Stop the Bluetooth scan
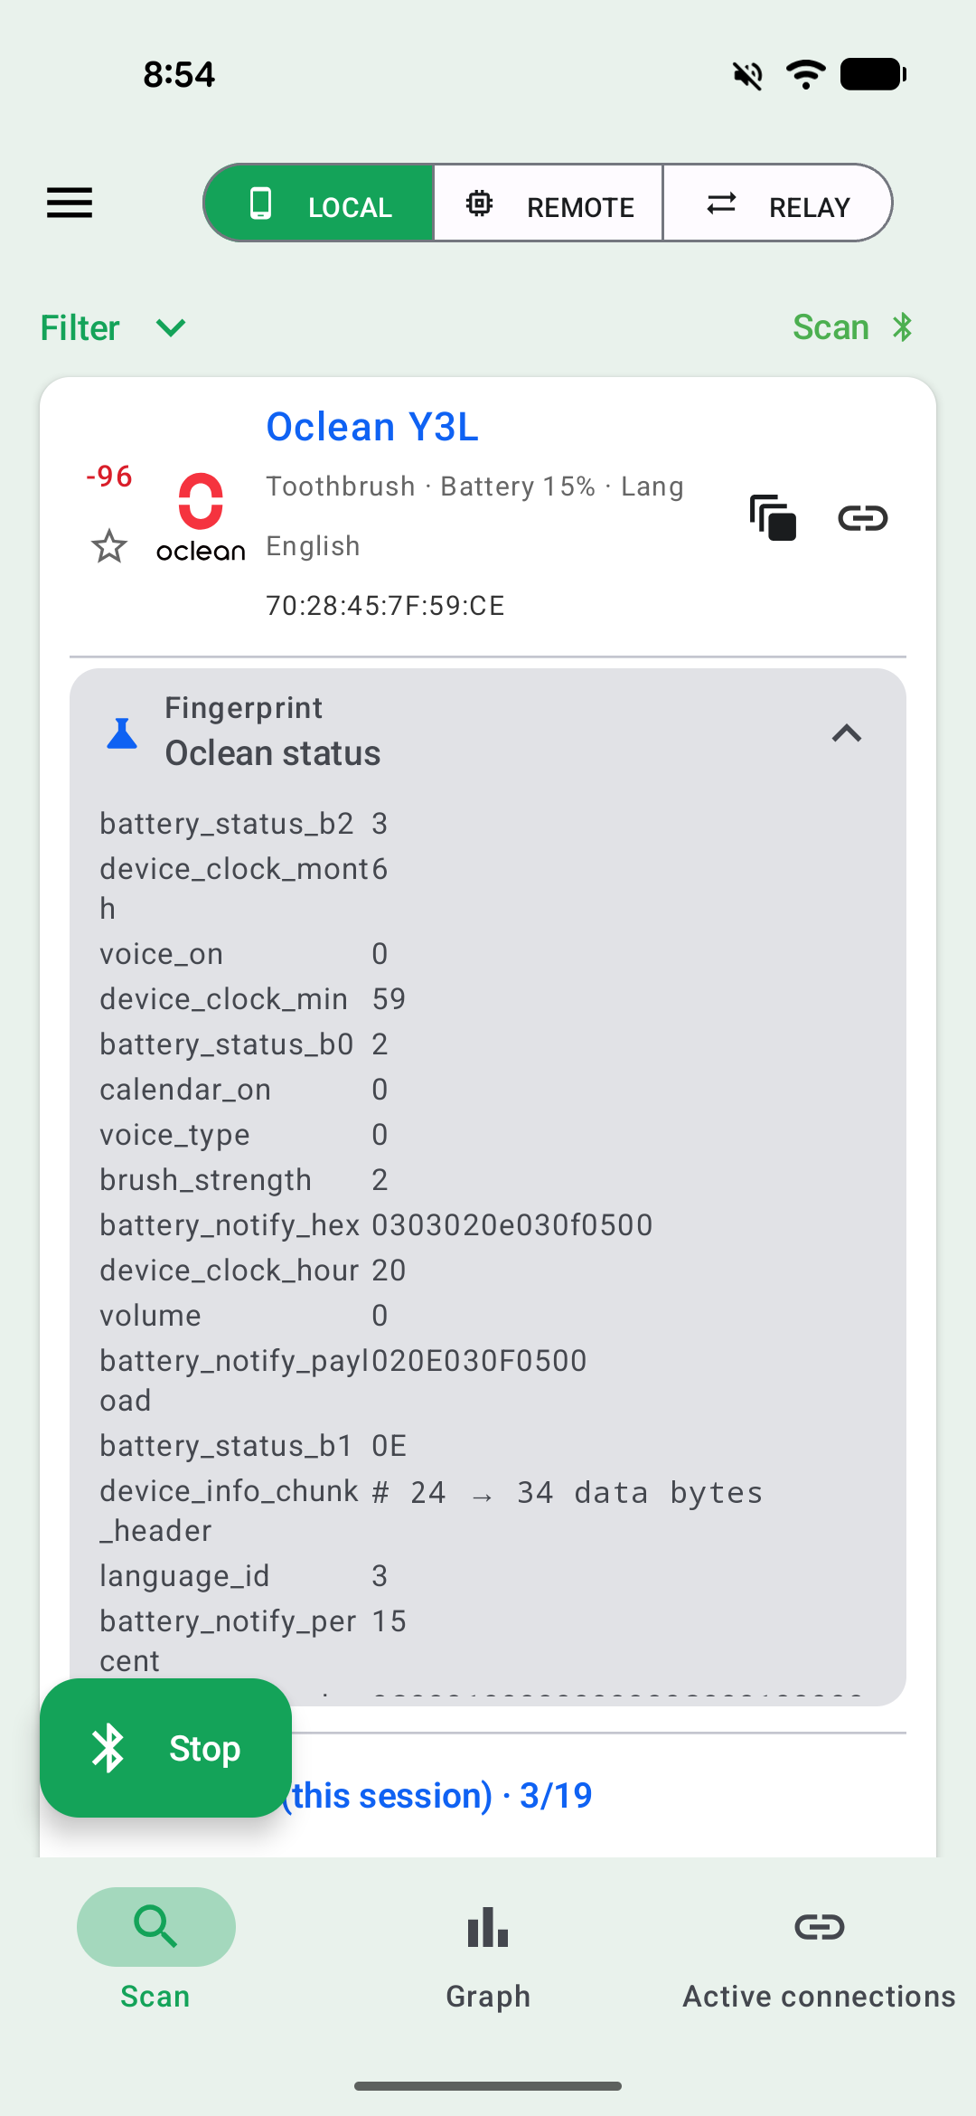This screenshot has width=976, height=2116. click(165, 1748)
